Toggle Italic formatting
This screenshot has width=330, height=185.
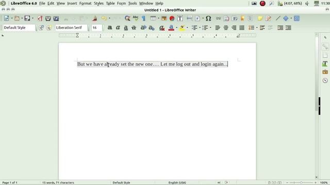pos(118,28)
